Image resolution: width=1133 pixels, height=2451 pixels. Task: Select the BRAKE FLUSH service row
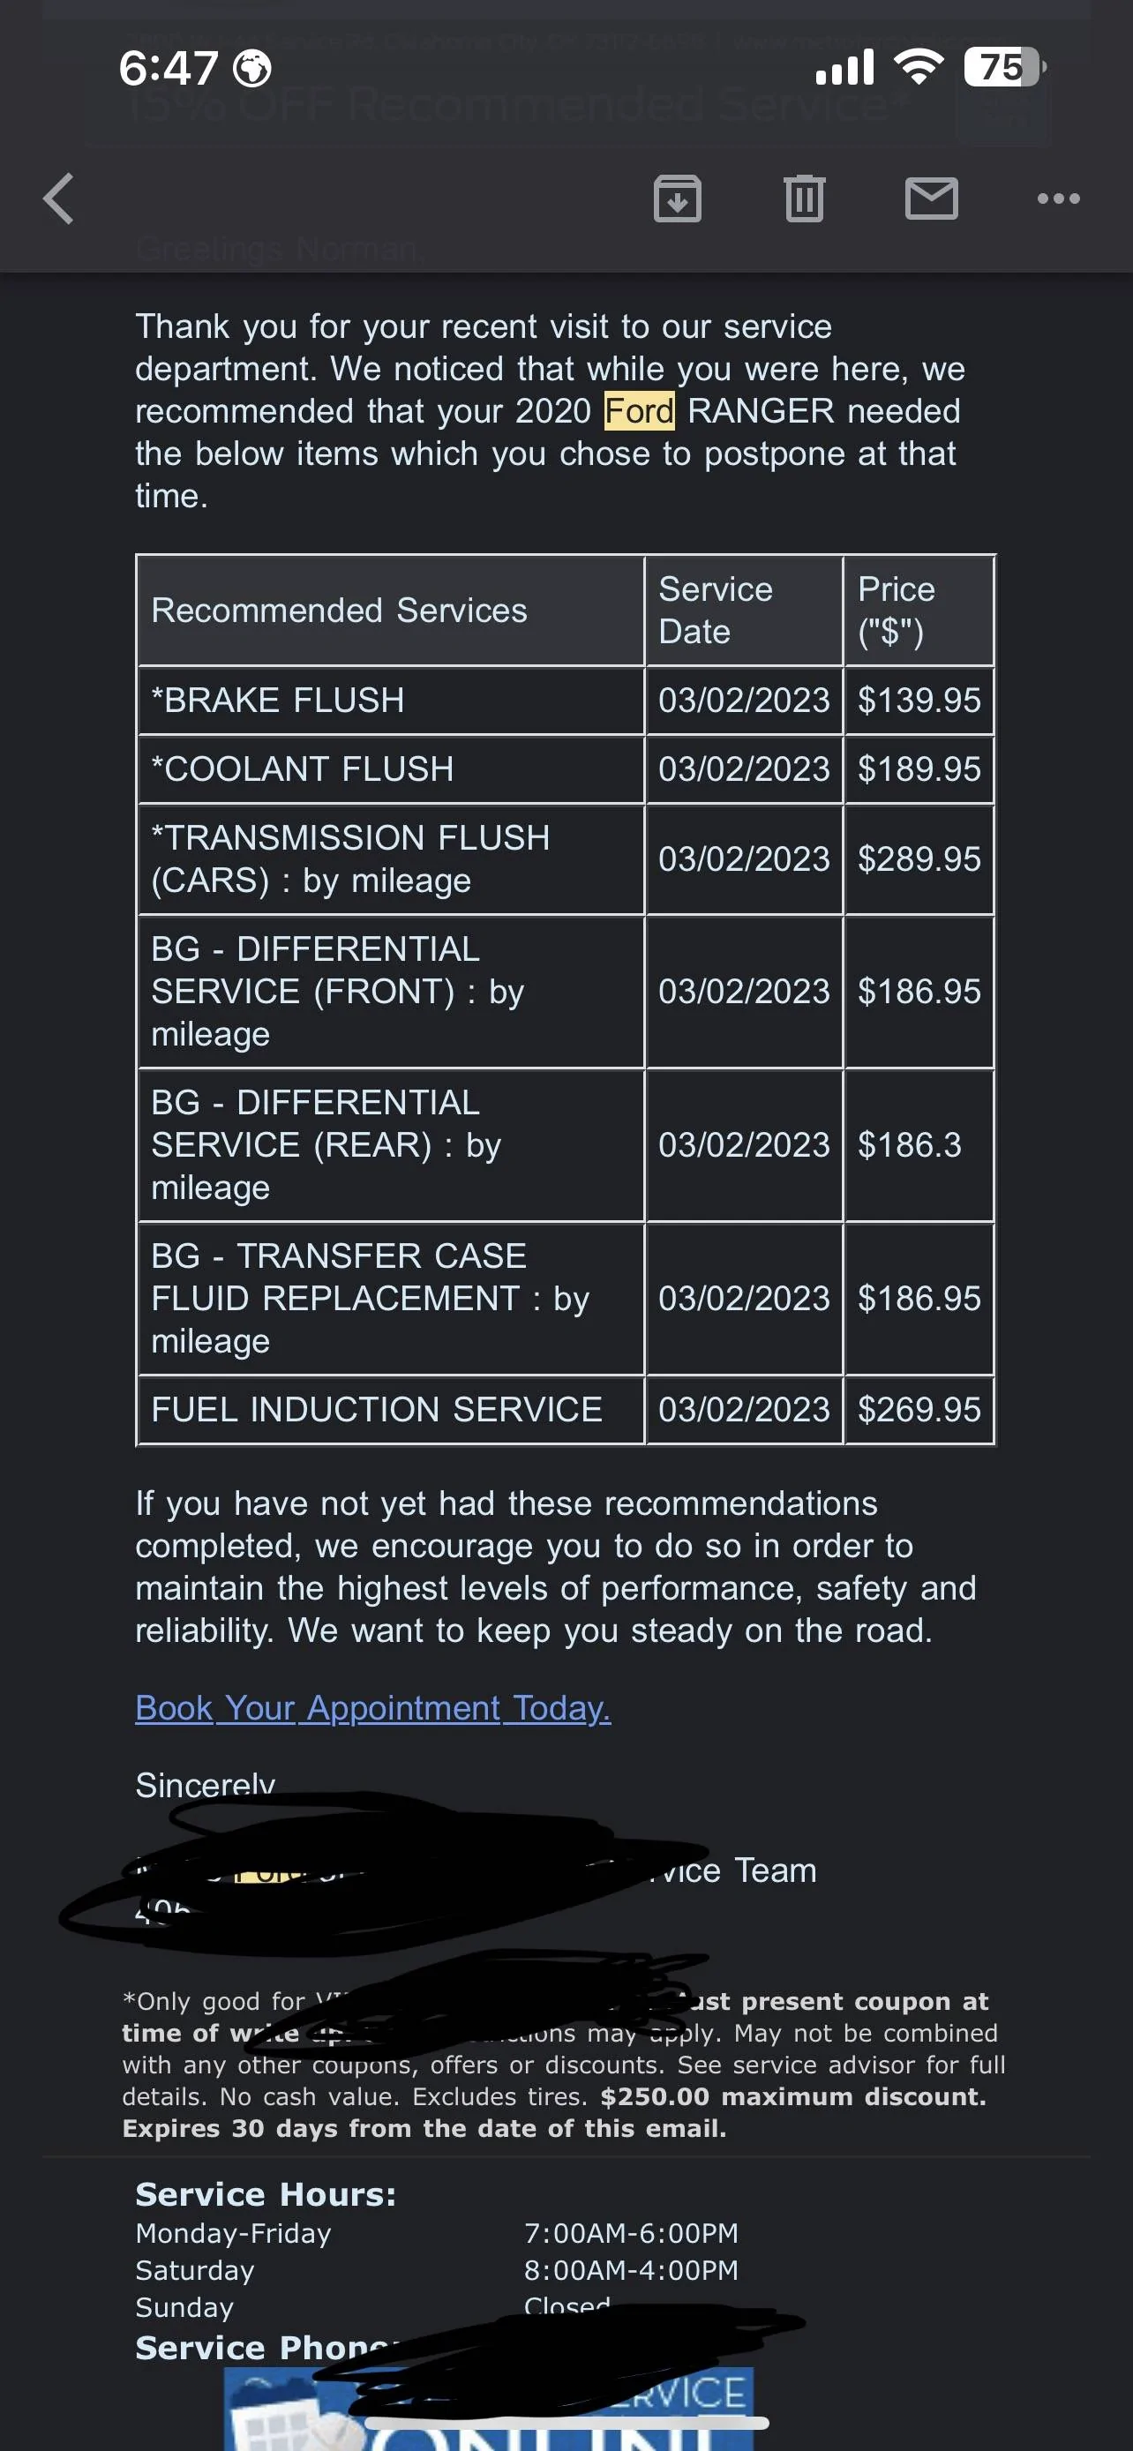[566, 701]
